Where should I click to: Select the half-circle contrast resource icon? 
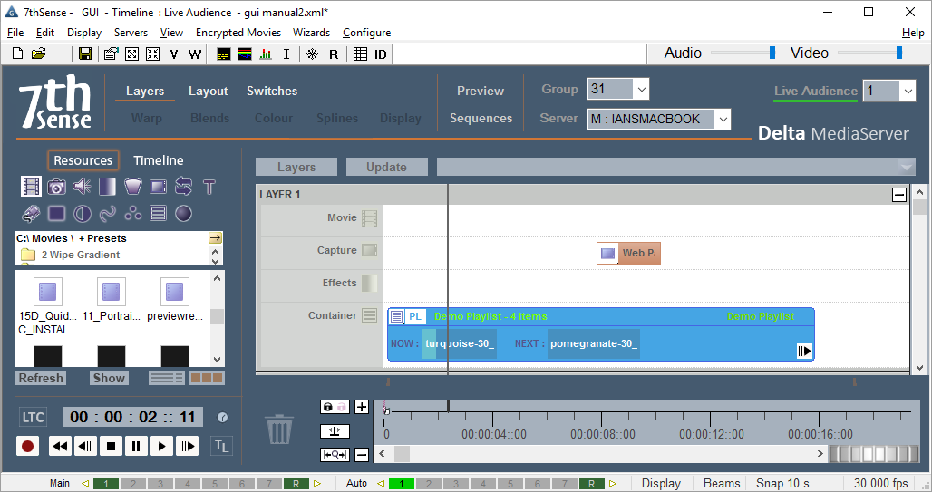[x=82, y=213]
